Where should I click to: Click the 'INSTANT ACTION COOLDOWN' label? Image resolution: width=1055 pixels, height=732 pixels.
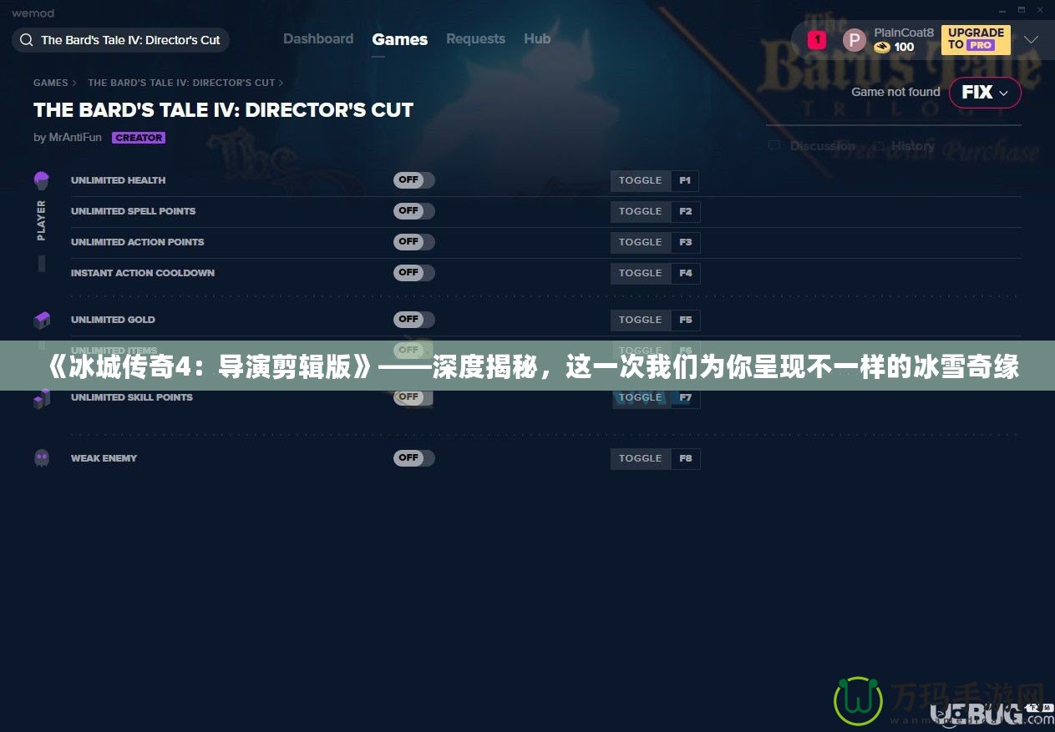point(143,273)
